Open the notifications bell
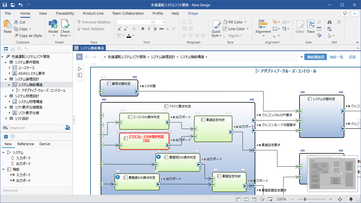361x203 pixels. click(x=351, y=199)
